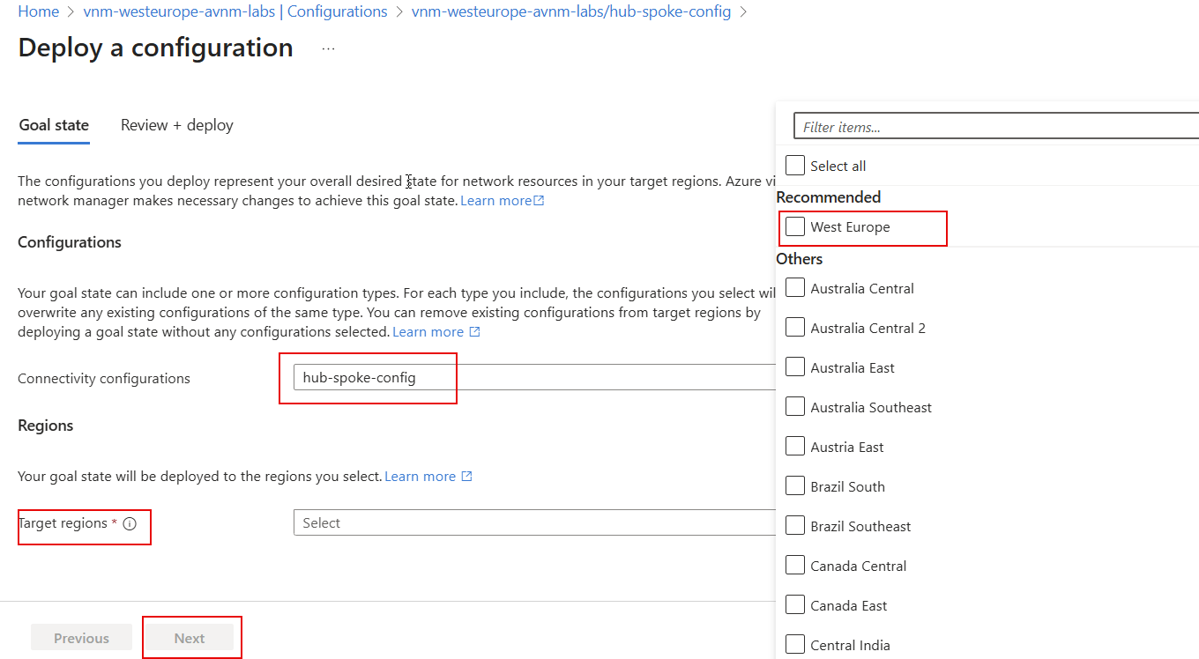Check the Select all regions checkbox
This screenshot has width=1199, height=659.
(794, 165)
